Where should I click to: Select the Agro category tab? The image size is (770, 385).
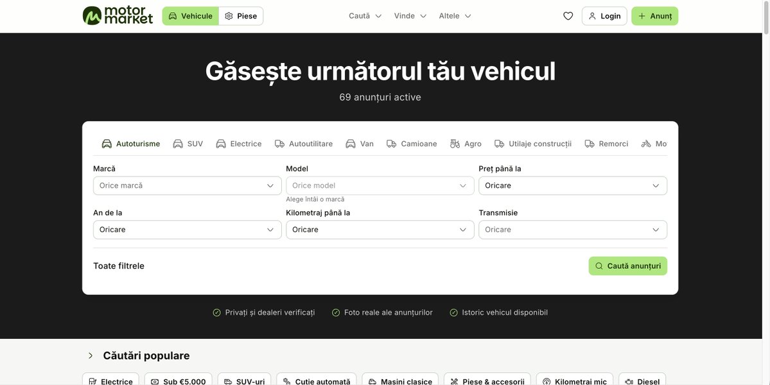(466, 144)
